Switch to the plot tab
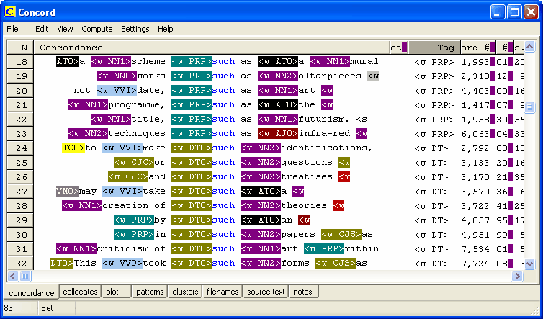This screenshot has width=543, height=319. [112, 292]
